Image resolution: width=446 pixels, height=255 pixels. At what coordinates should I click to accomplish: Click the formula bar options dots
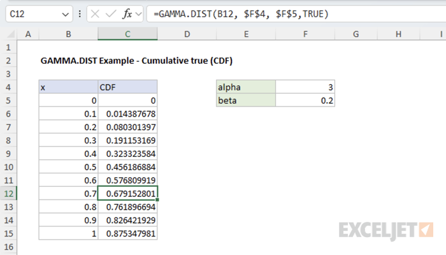click(x=80, y=13)
